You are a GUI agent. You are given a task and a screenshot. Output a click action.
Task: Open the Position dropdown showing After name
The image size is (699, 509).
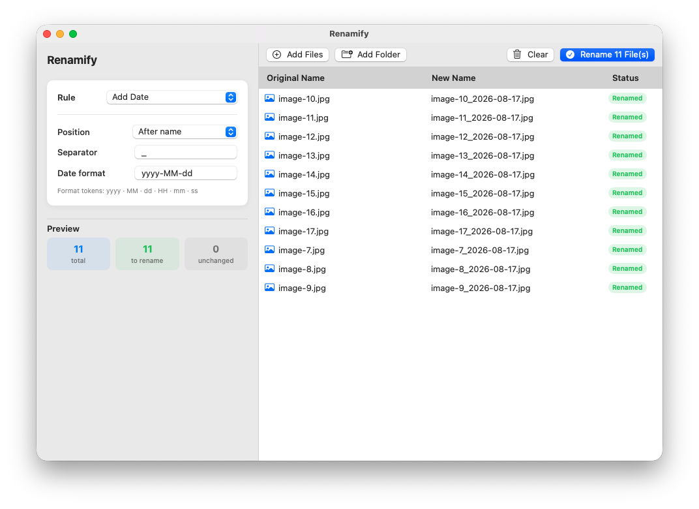[185, 132]
